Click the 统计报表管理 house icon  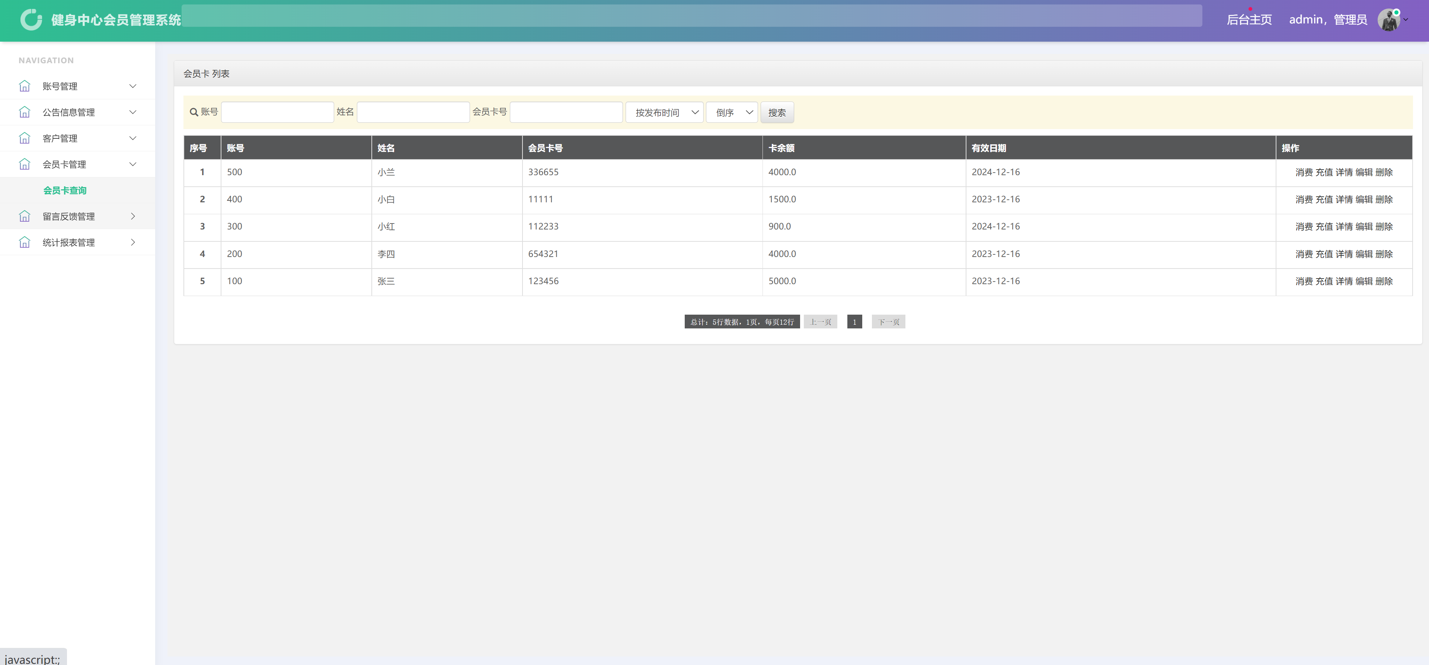click(25, 242)
